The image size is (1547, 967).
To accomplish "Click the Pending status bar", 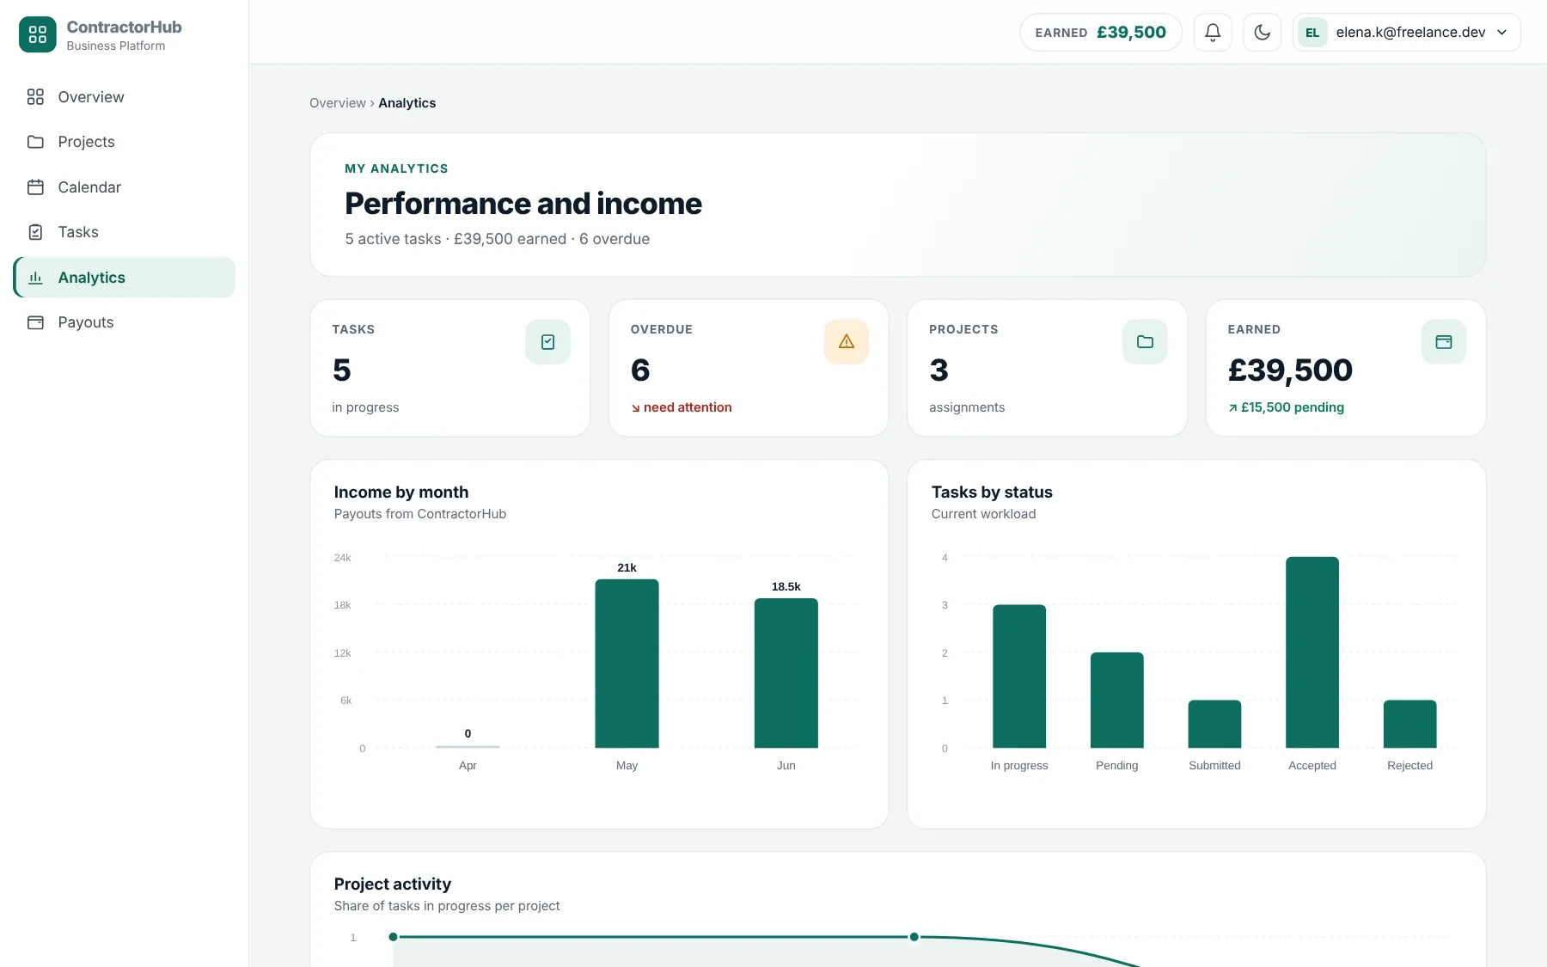I will pyautogui.click(x=1116, y=701).
